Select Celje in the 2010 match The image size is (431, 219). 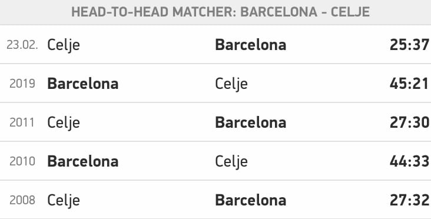(x=231, y=162)
